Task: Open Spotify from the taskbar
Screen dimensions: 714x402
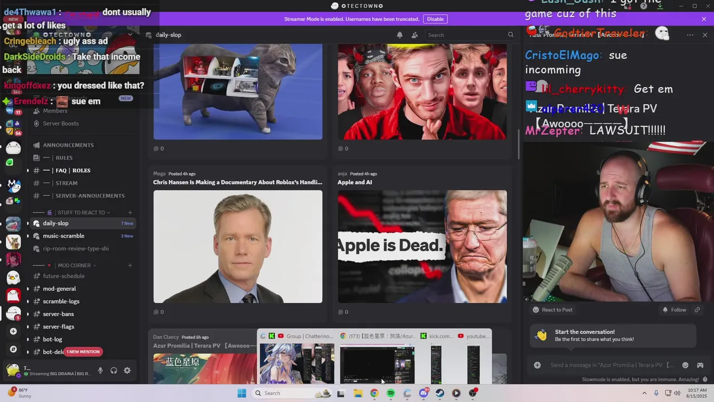Action: (390, 393)
